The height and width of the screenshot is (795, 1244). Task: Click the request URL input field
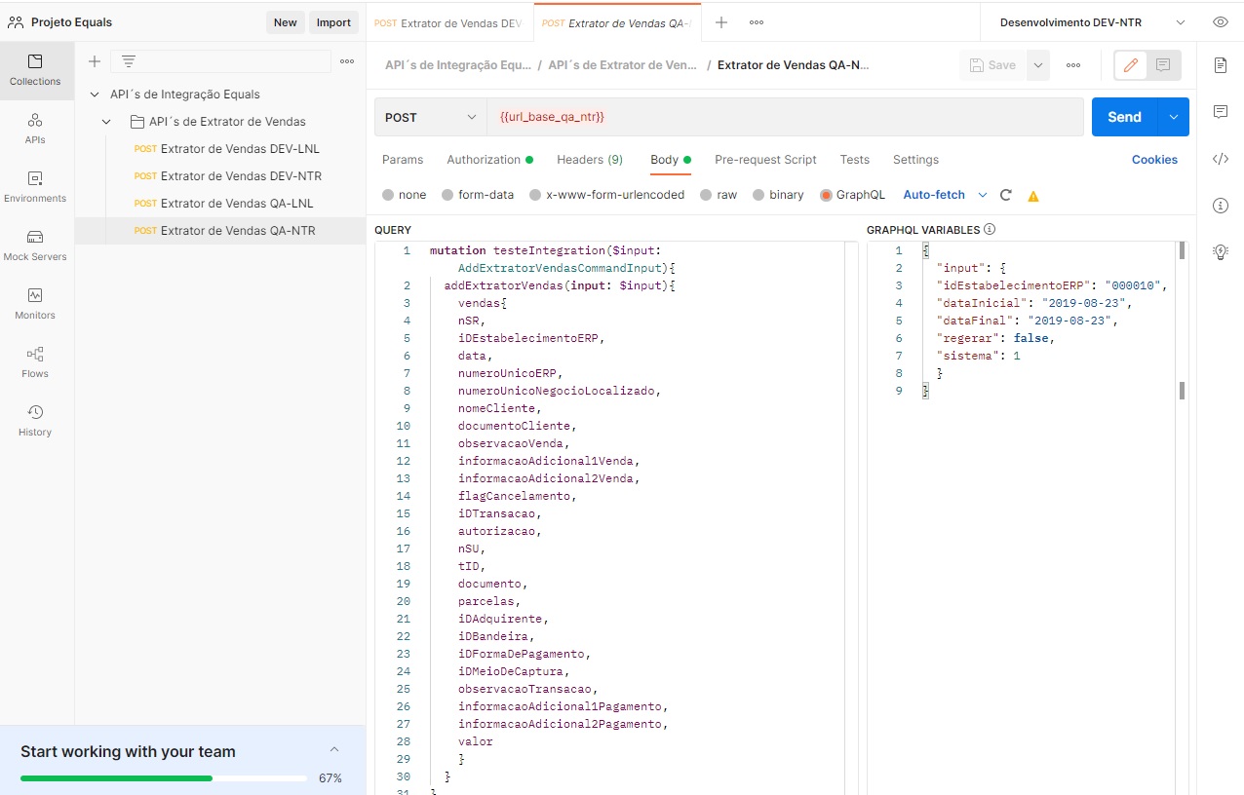[x=784, y=117]
